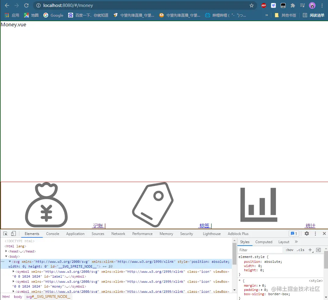Screen dimensions: 328x300
Task: Open DevTools settings gear
Action: point(307,233)
